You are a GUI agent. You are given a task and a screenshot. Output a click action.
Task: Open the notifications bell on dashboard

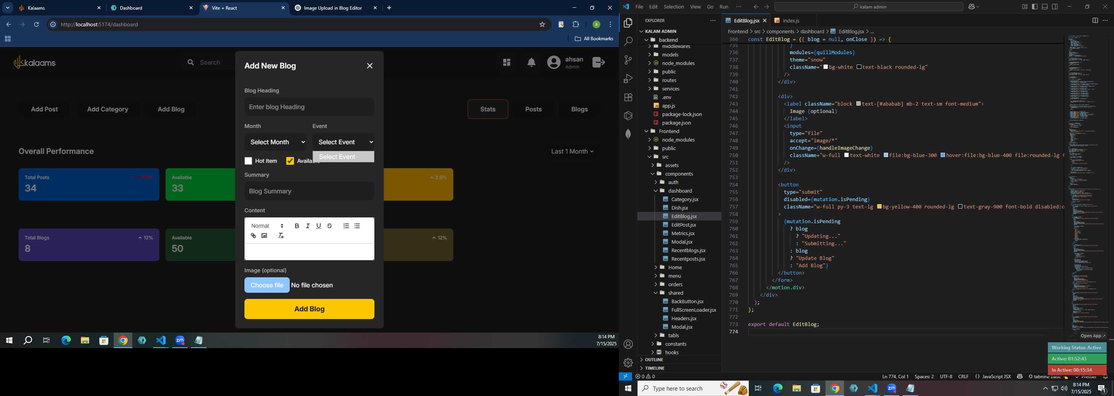click(531, 63)
